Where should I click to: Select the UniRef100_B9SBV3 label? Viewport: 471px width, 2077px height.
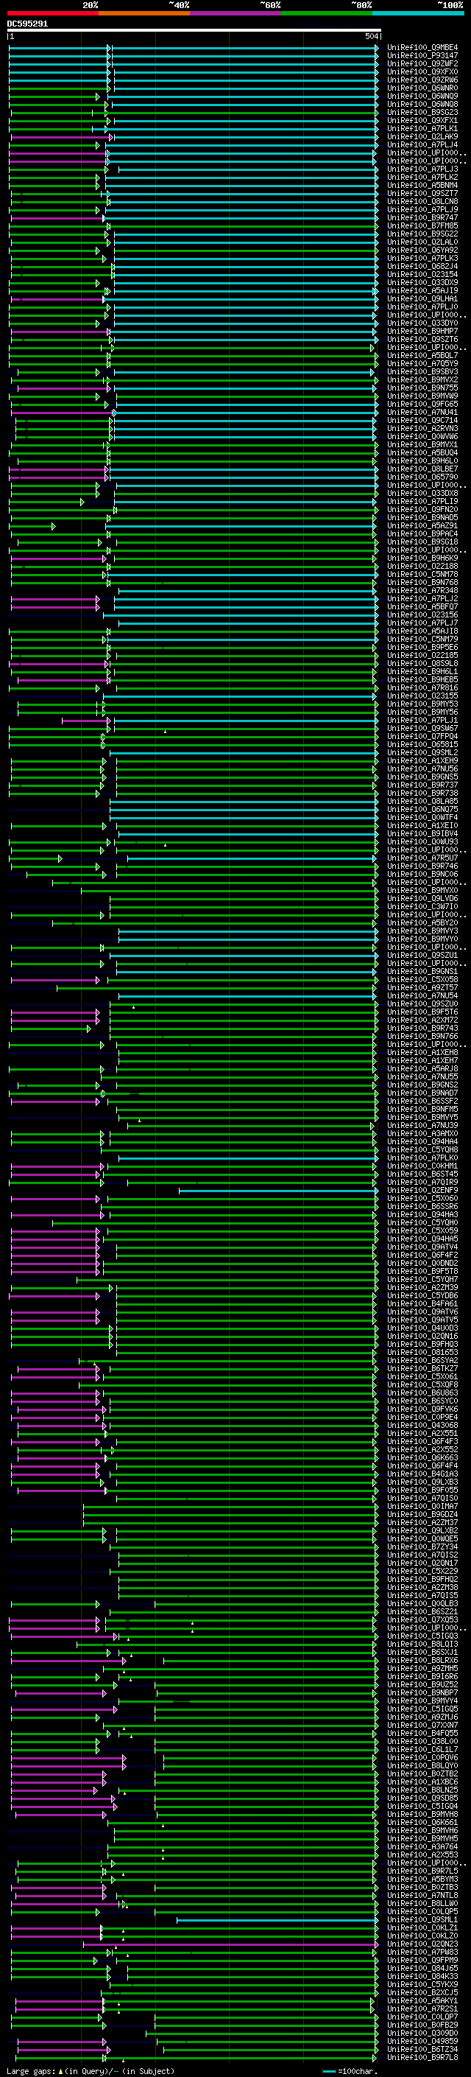(x=422, y=371)
